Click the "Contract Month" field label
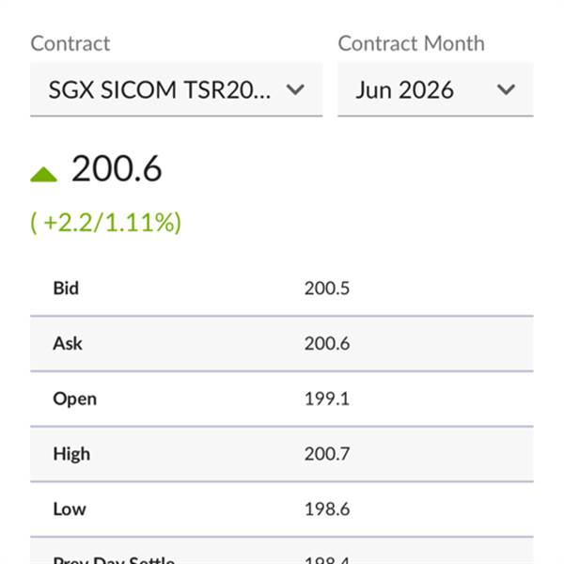Viewport: 564px width, 564px height. click(x=411, y=43)
